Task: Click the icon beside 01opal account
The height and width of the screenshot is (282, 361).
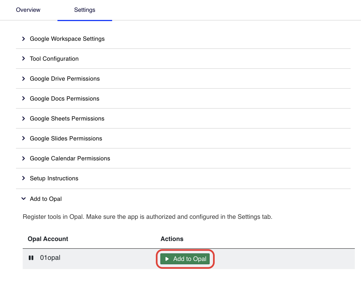Action: pyautogui.click(x=31, y=258)
